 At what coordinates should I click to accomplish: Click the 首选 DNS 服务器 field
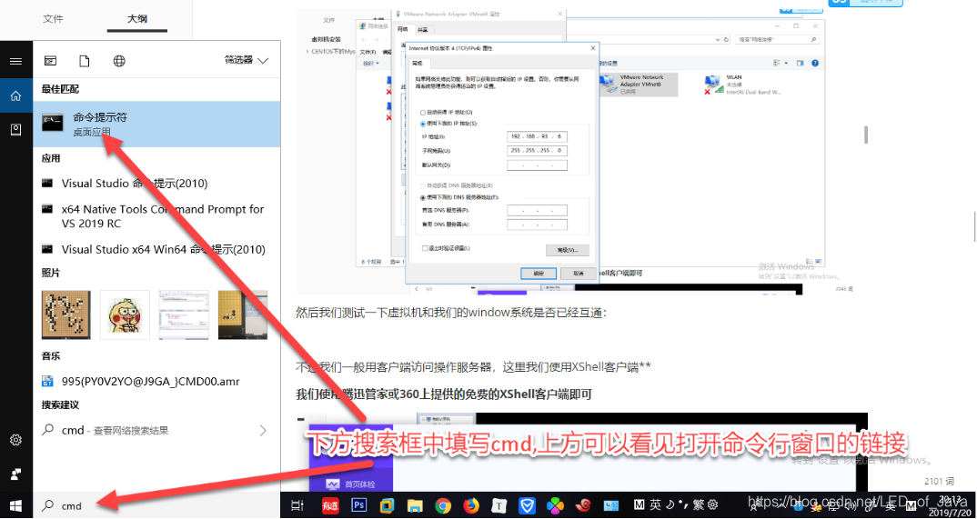[537, 210]
